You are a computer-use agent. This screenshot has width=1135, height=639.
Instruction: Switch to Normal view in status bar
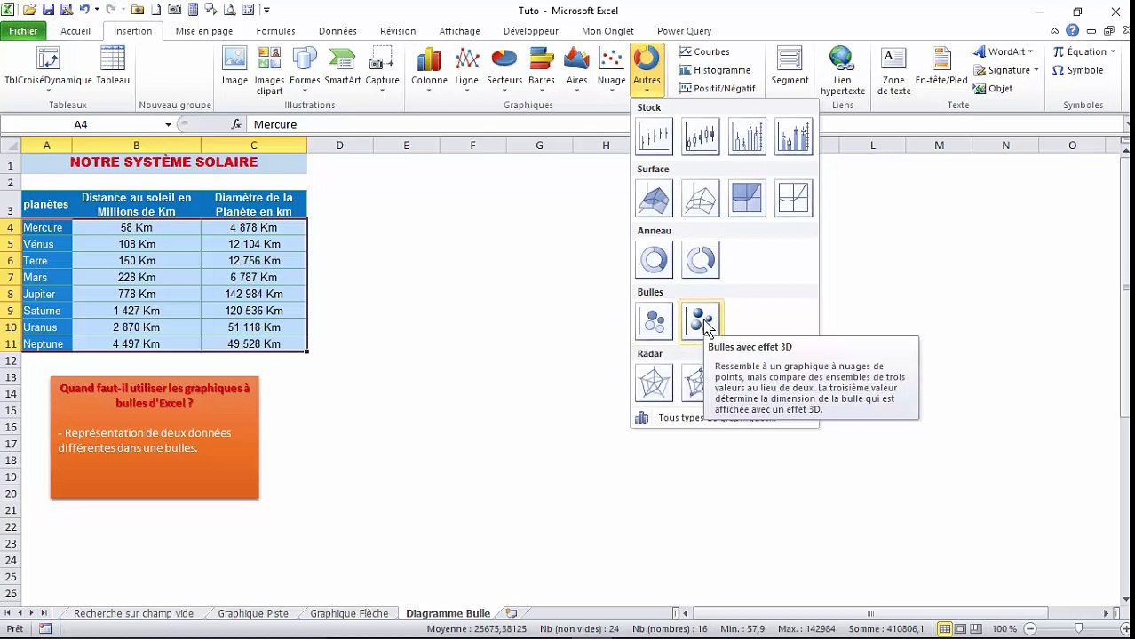tap(945, 628)
